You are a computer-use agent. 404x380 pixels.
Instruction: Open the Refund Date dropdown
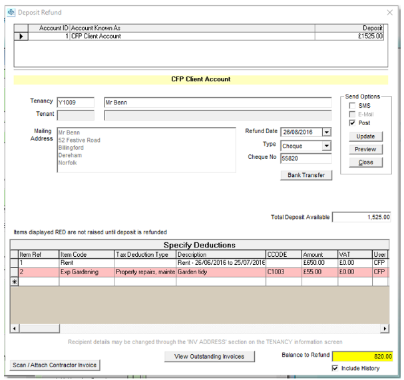327,132
